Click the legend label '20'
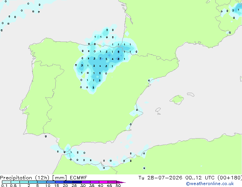The image size is (242, 187). pyautogui.click(x=65, y=185)
